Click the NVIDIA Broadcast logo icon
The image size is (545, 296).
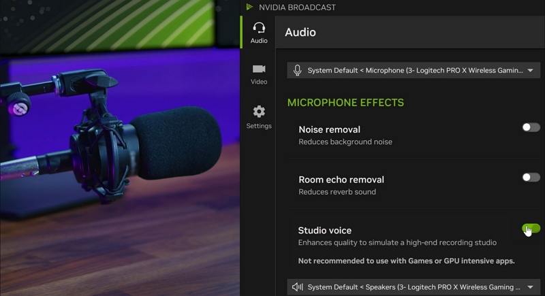tap(249, 7)
